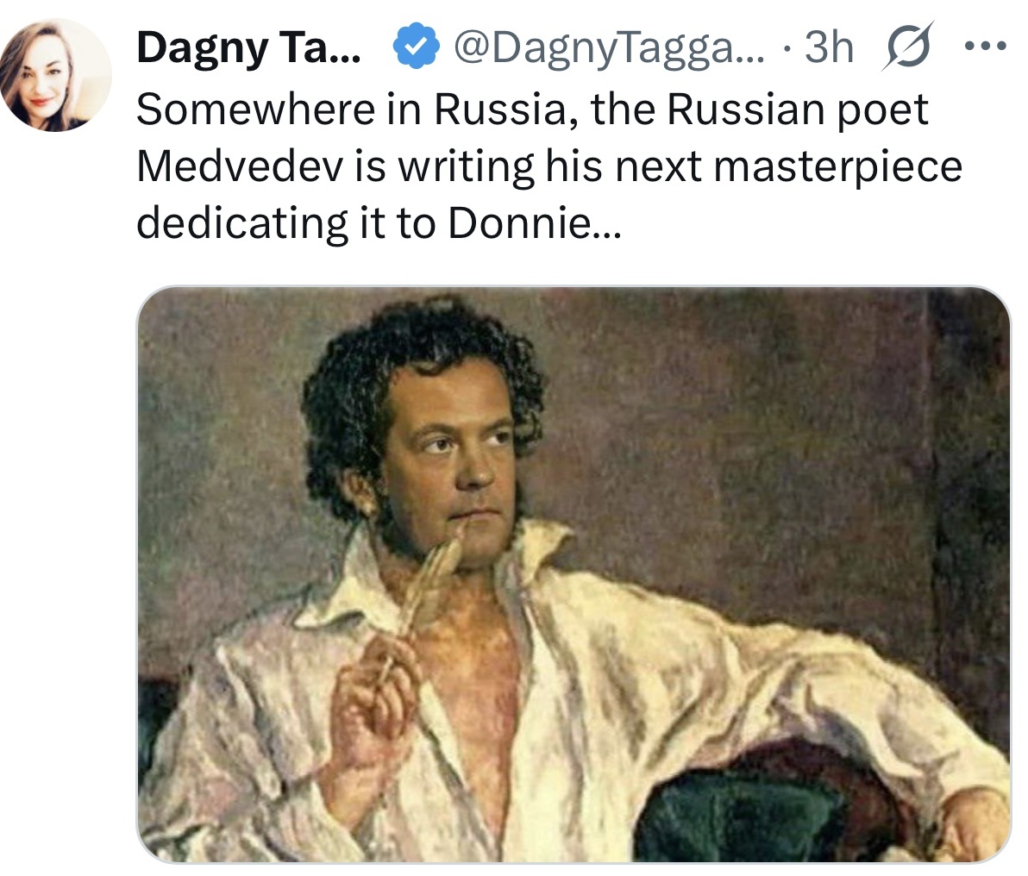Open the Grok slashed-circle icon
Image resolution: width=1028 pixels, height=876 pixels.
pos(909,46)
